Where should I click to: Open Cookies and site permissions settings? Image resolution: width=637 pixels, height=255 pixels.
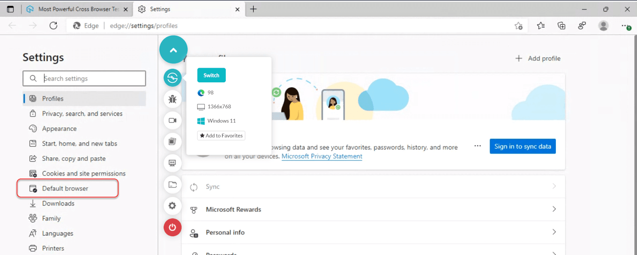tap(84, 173)
